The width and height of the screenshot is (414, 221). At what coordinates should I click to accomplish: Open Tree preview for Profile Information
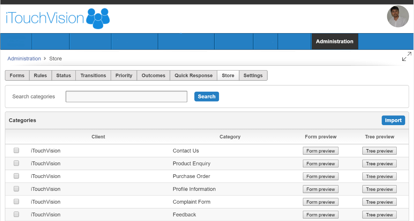tap(379, 189)
